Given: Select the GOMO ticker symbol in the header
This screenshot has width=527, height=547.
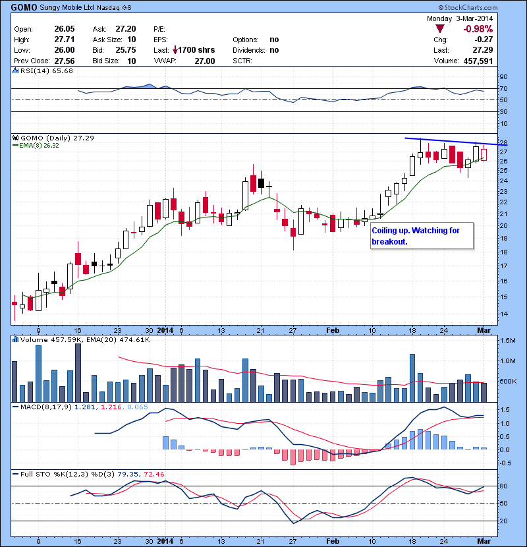Looking at the screenshot, I should click(x=24, y=7).
